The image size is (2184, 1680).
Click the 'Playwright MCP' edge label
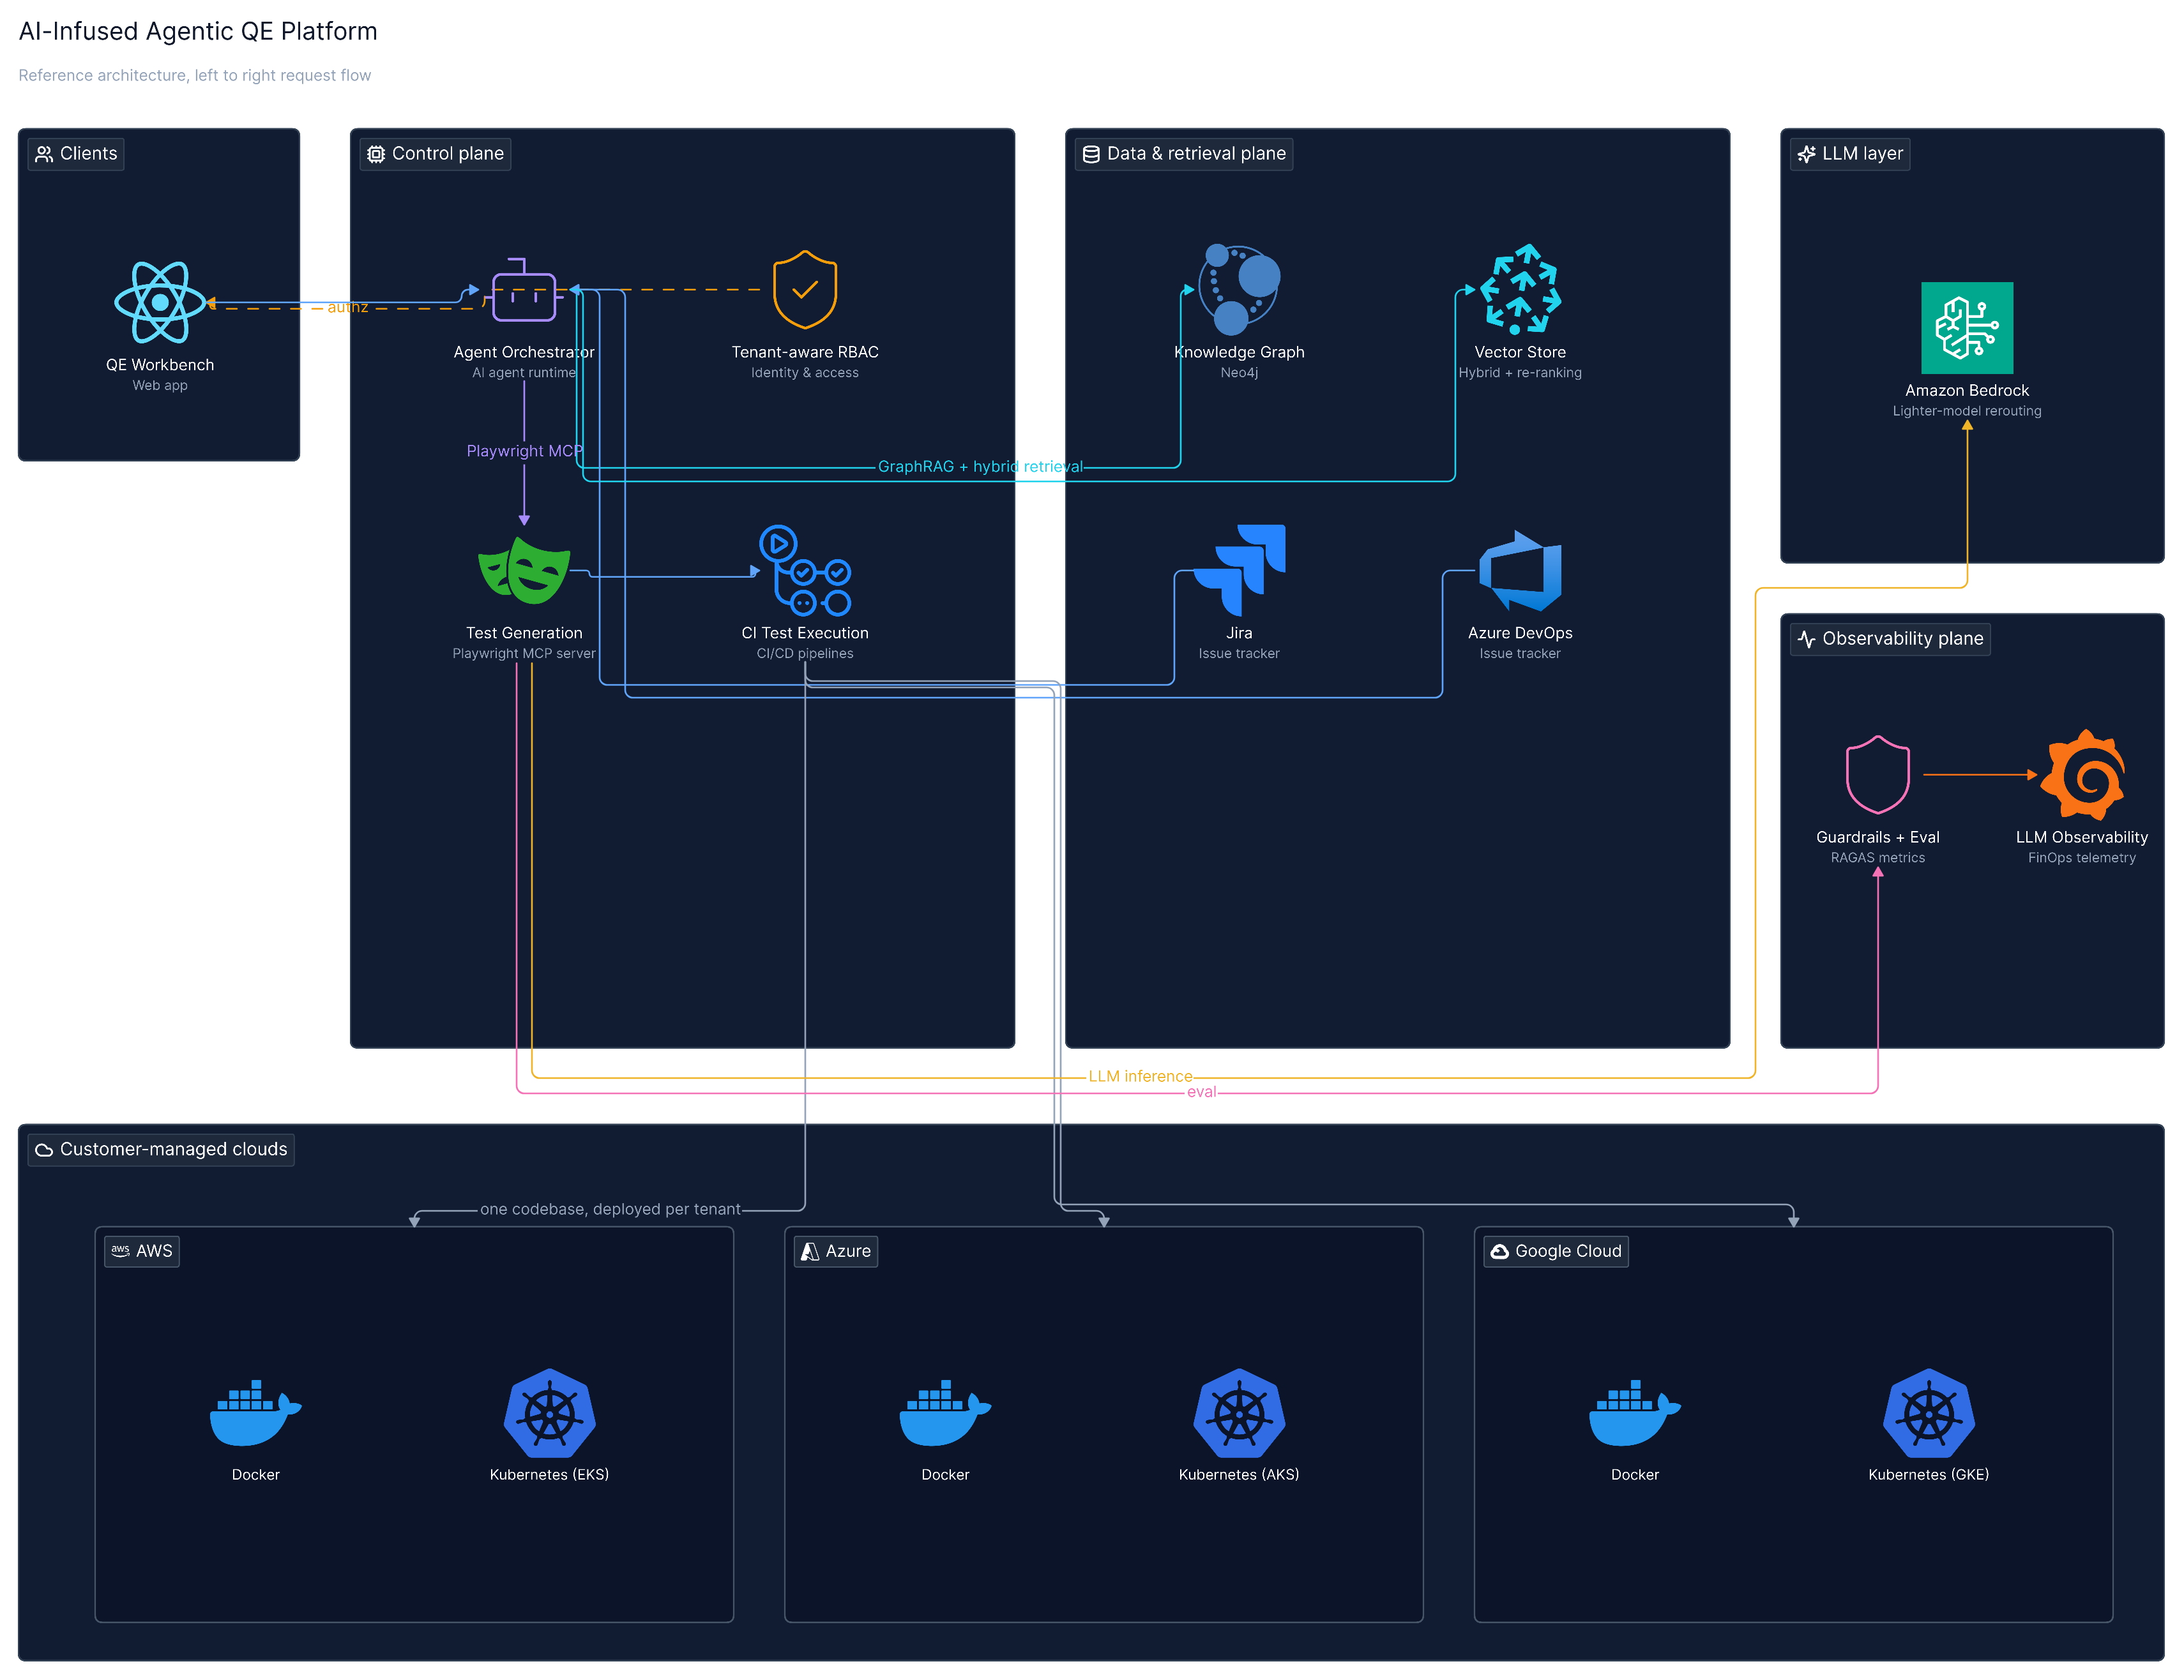click(524, 451)
